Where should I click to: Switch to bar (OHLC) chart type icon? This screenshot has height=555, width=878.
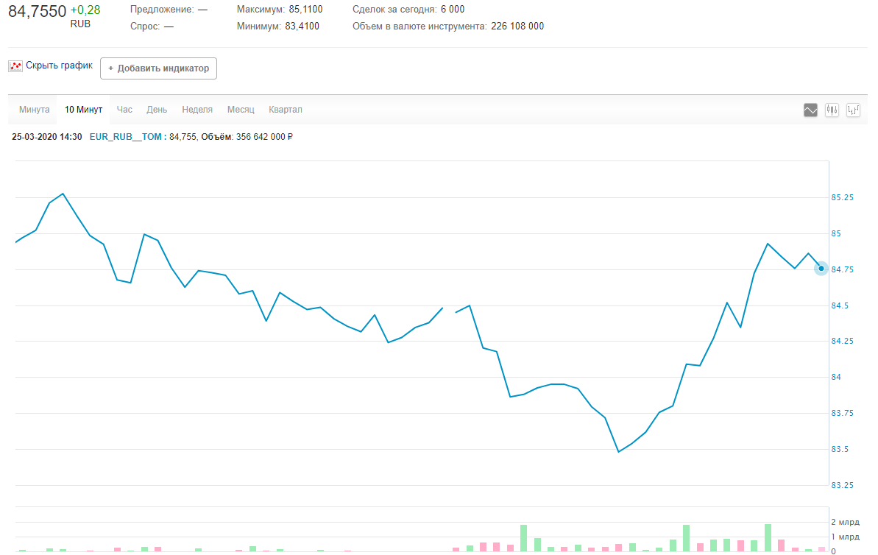click(x=853, y=110)
